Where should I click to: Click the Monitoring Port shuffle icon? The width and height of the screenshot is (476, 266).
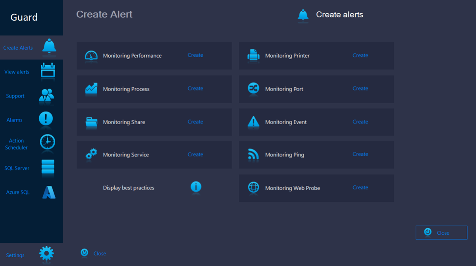point(253,89)
